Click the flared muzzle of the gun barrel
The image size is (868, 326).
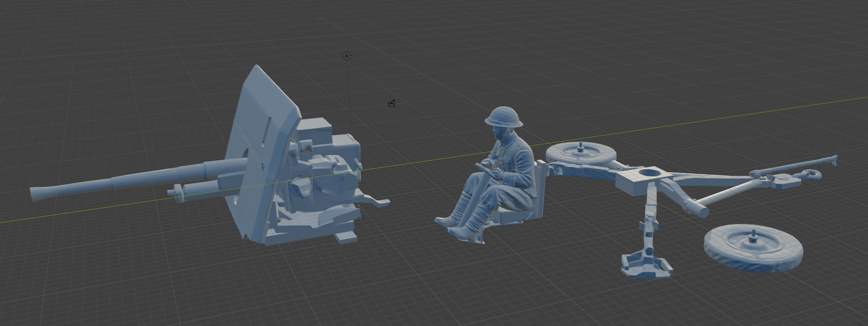click(x=35, y=194)
